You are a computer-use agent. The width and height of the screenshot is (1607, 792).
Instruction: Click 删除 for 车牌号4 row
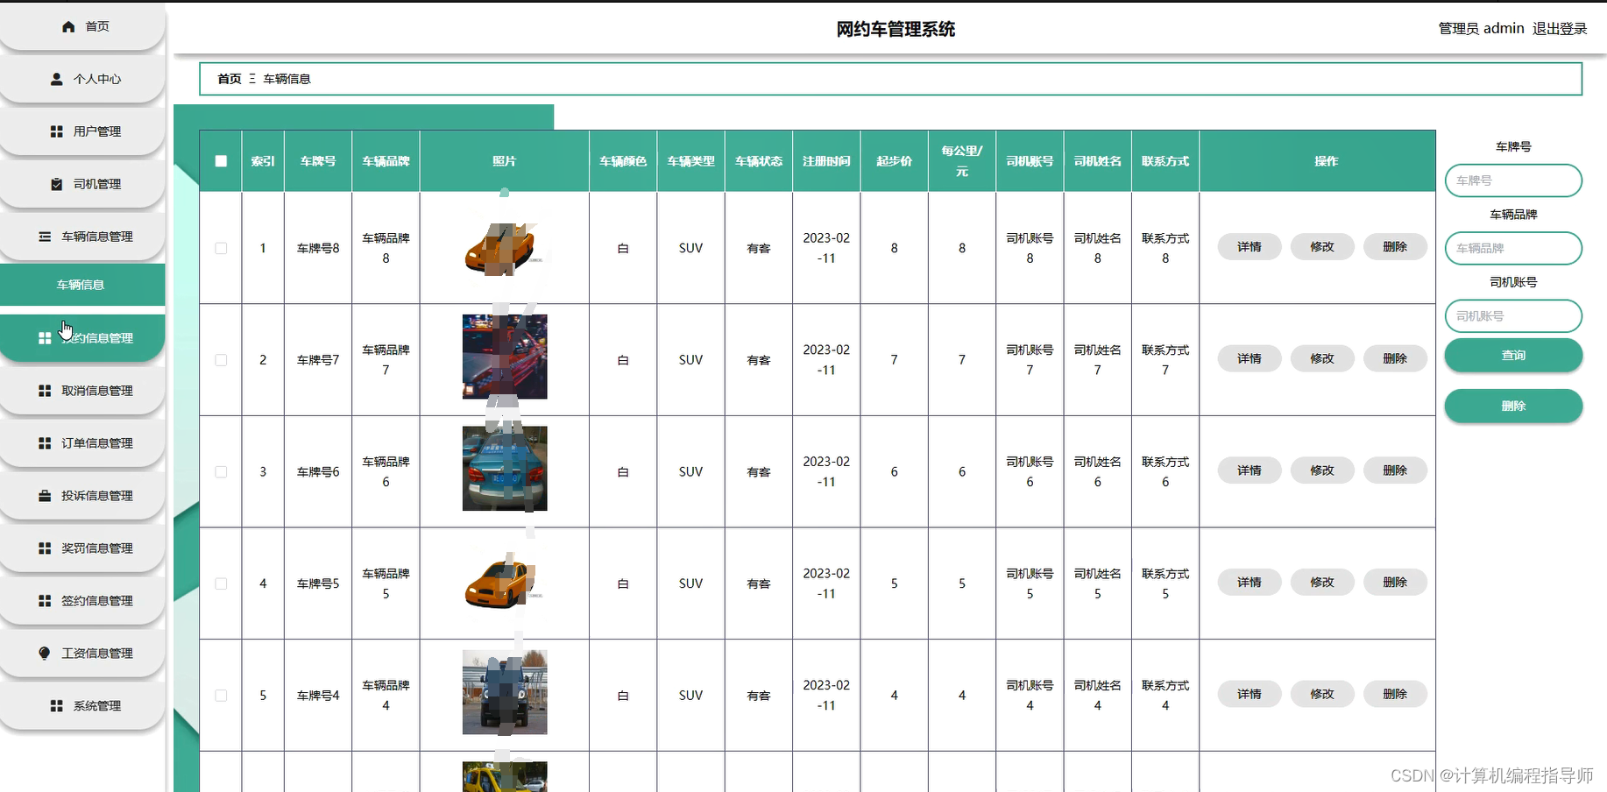(1395, 694)
